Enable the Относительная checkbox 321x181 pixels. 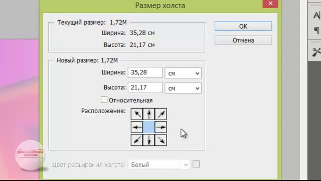104,100
